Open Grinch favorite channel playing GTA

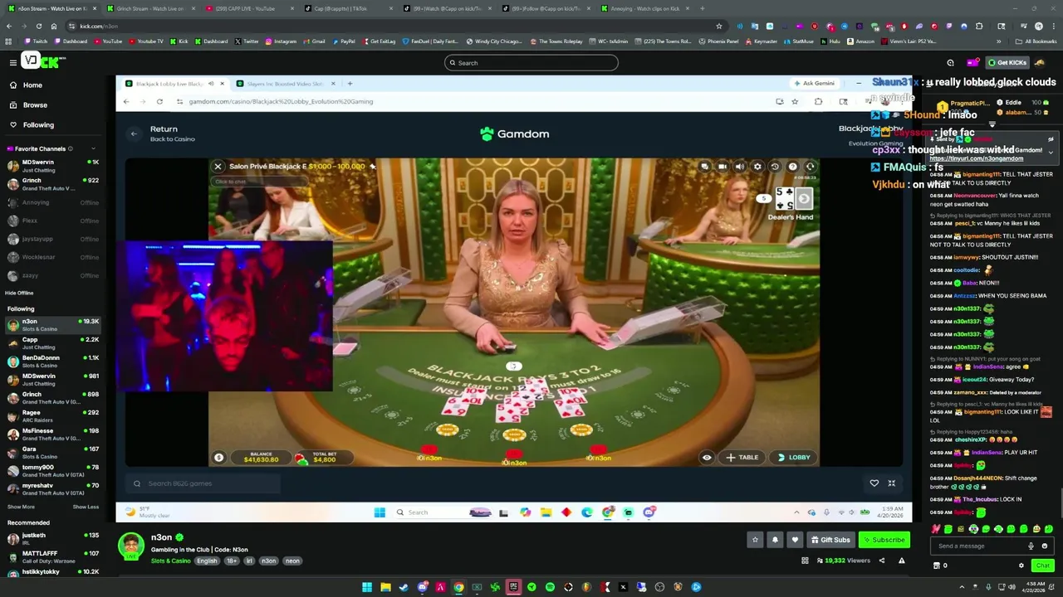pos(53,184)
